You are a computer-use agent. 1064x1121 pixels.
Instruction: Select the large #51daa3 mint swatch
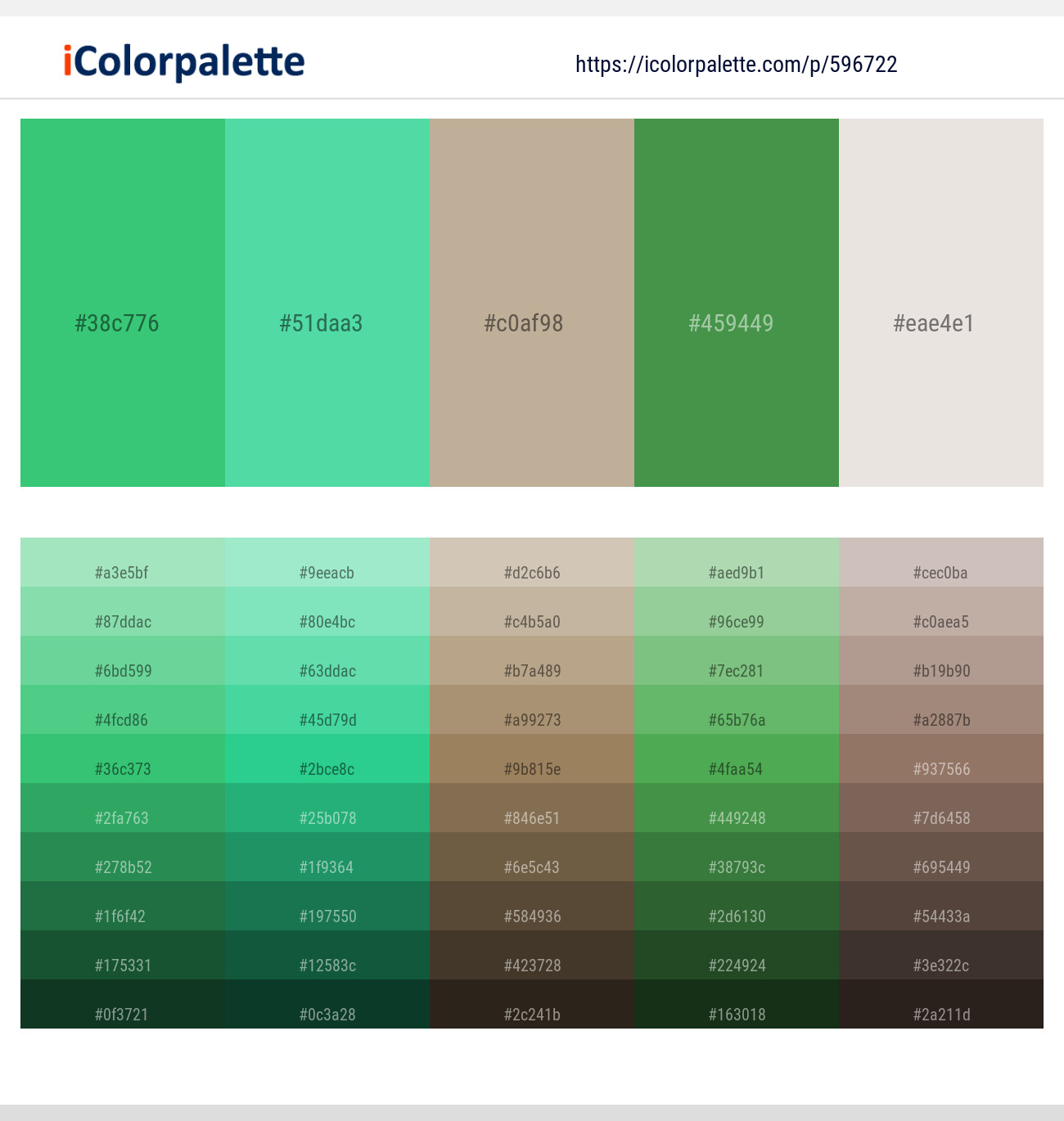(327, 303)
